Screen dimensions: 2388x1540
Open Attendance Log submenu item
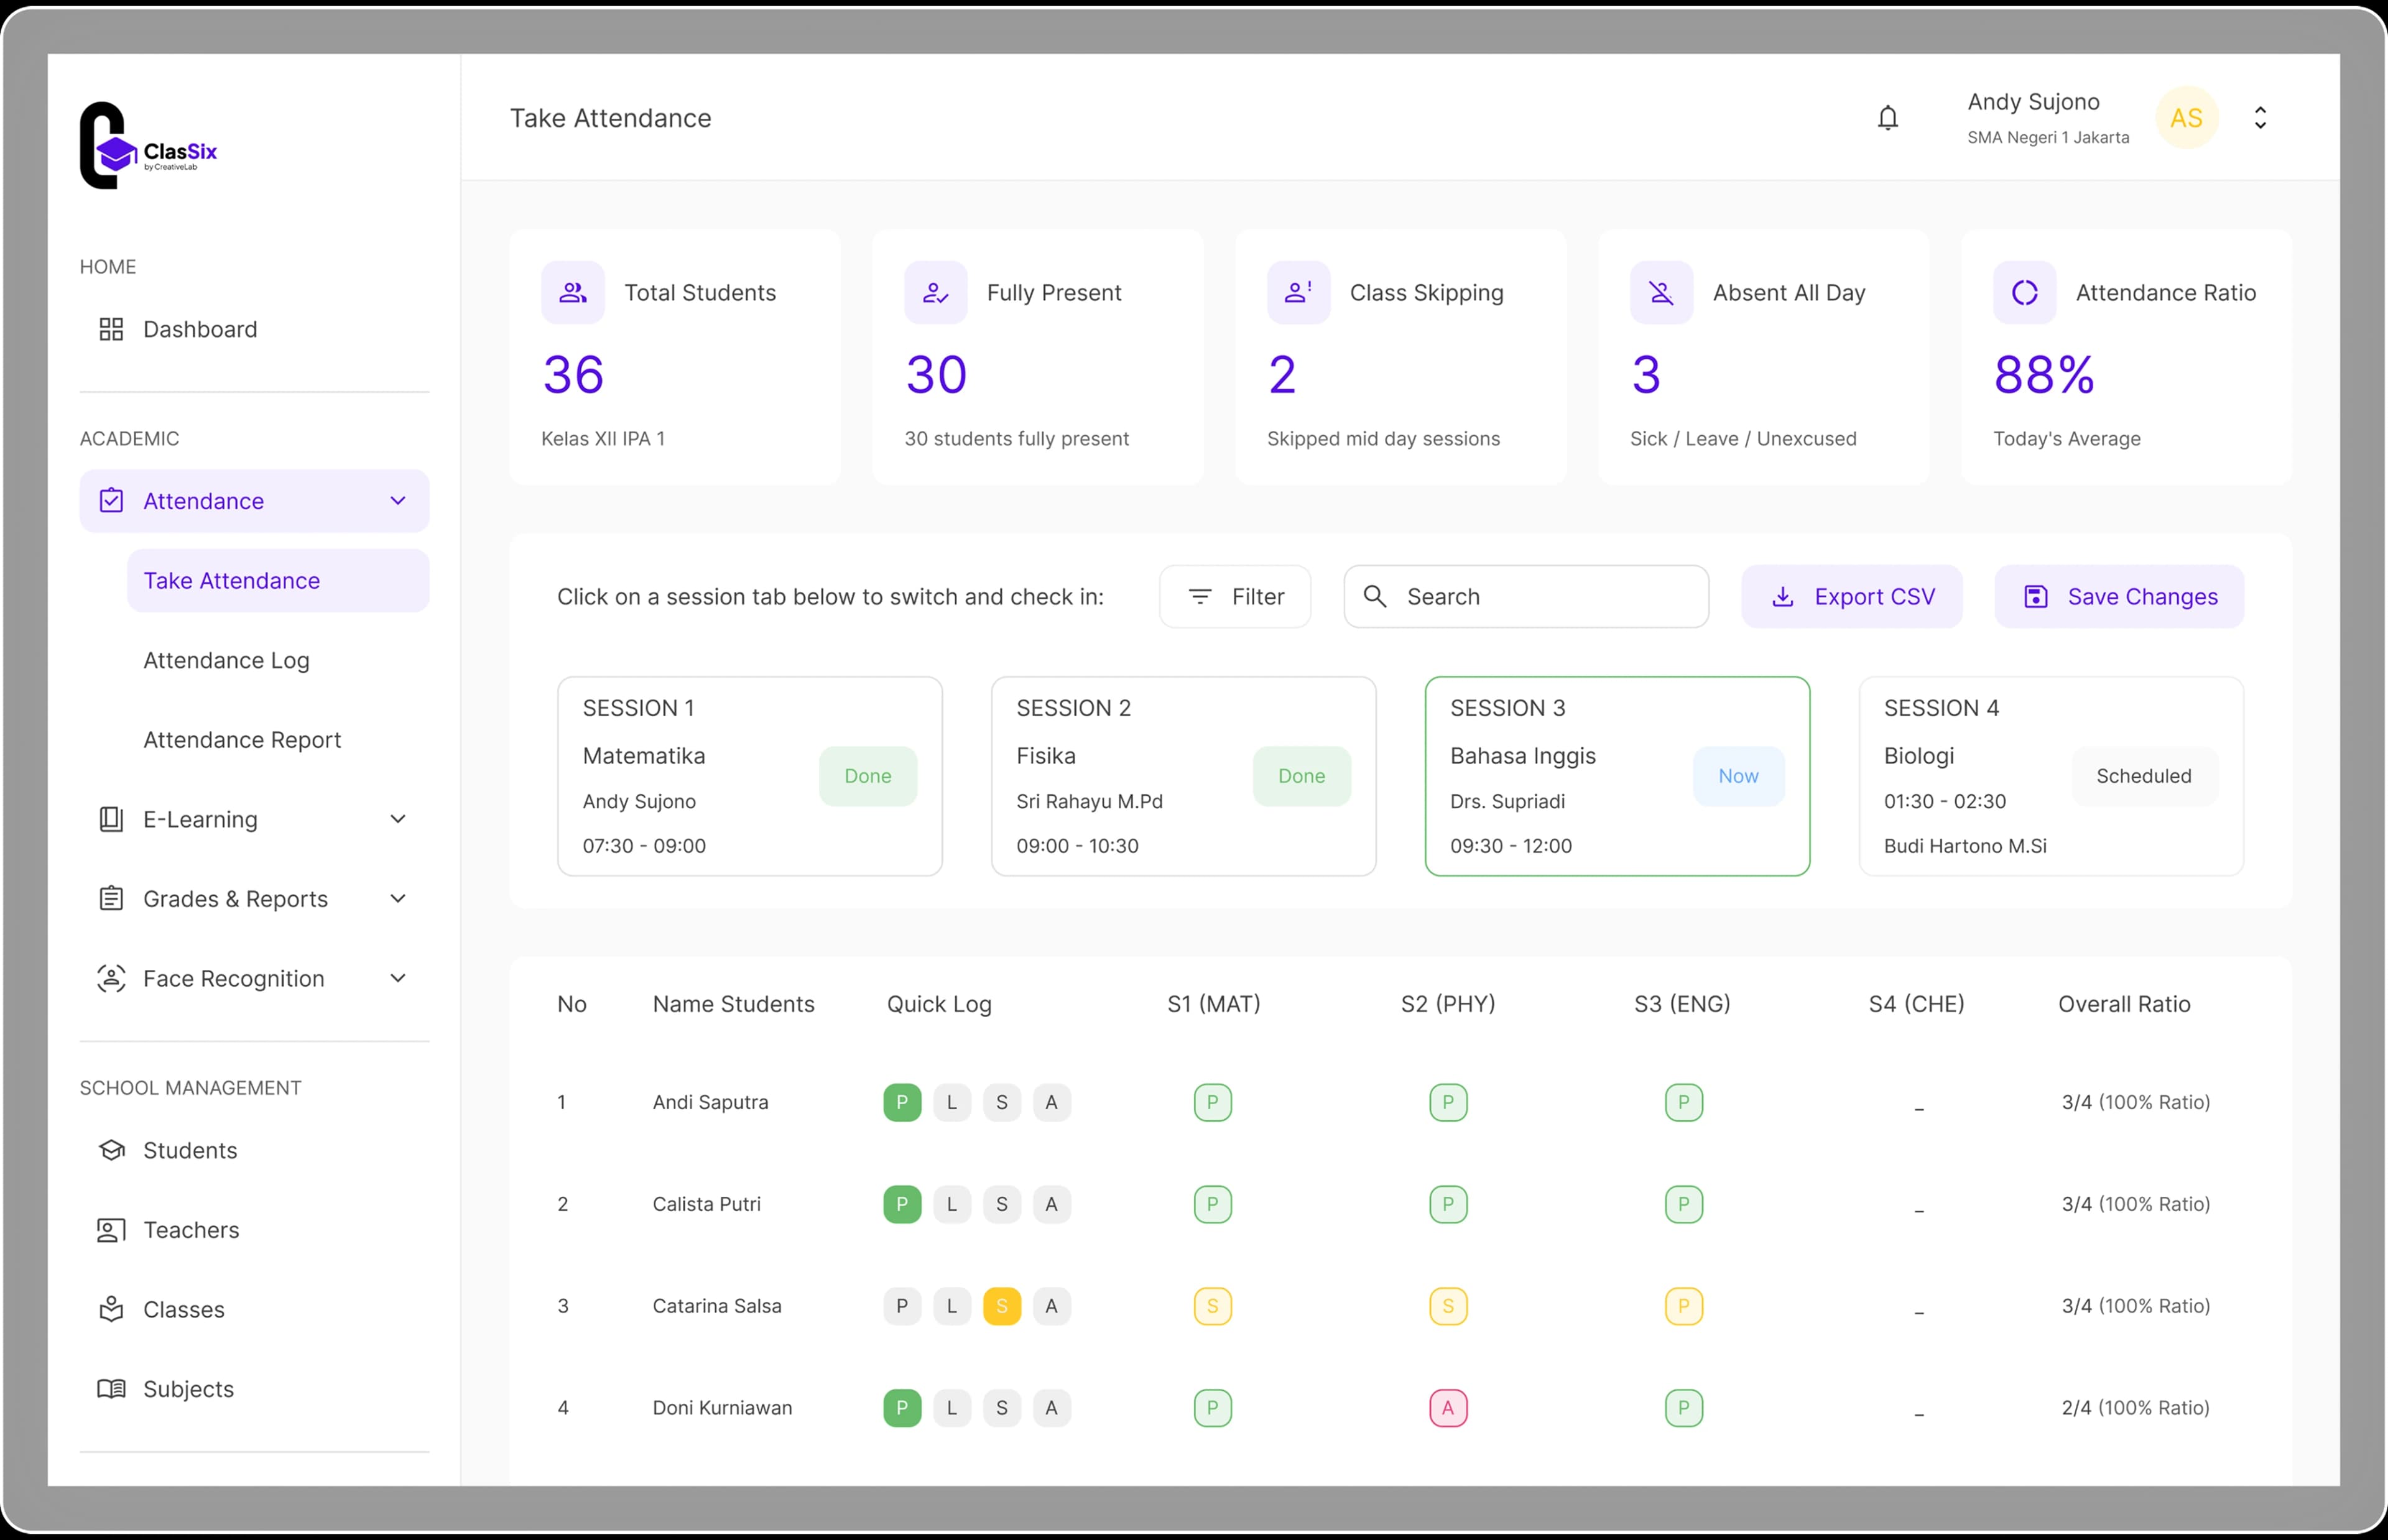[278, 660]
